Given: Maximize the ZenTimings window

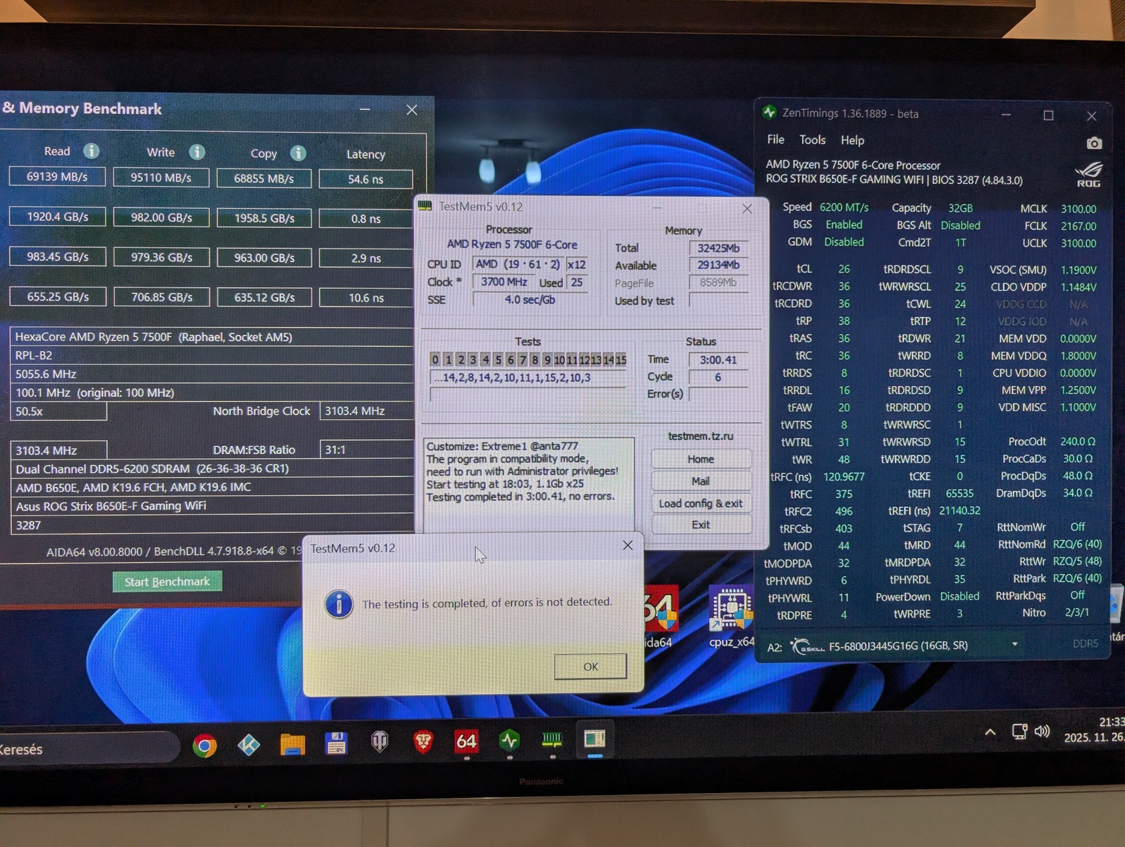Looking at the screenshot, I should point(1048,115).
